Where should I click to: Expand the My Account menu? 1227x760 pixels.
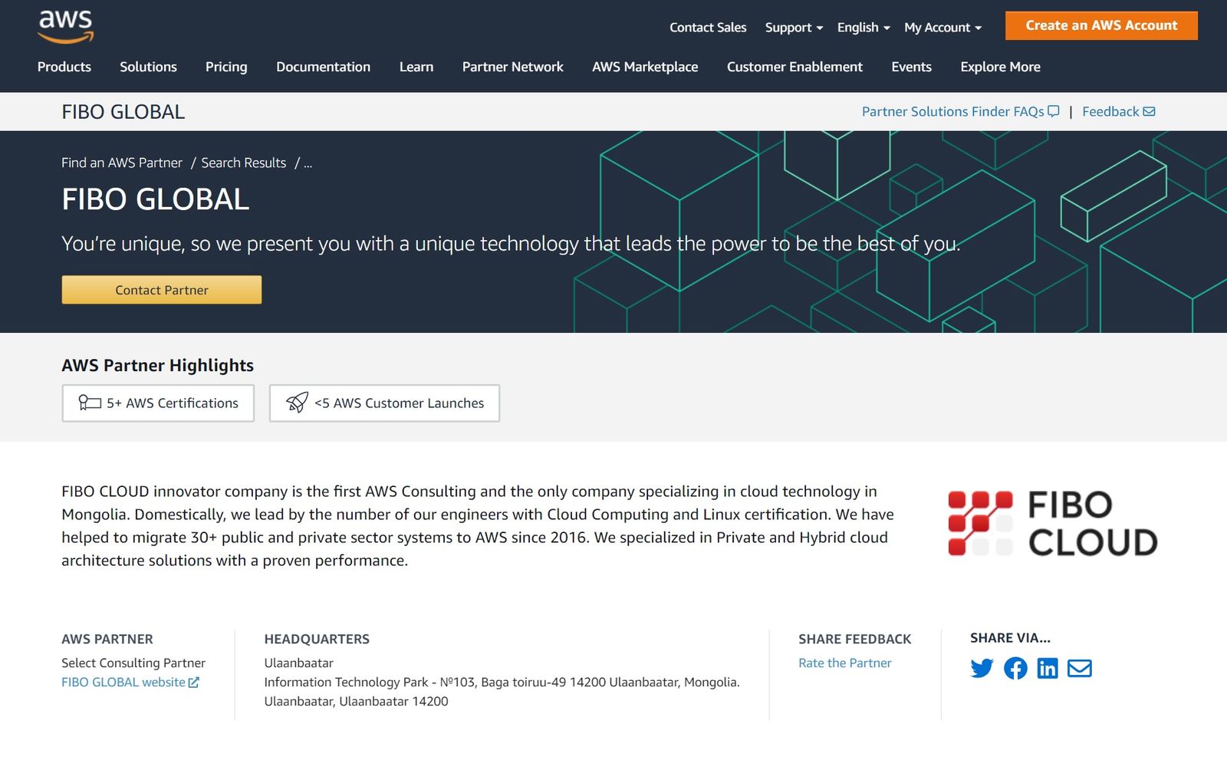(x=942, y=28)
